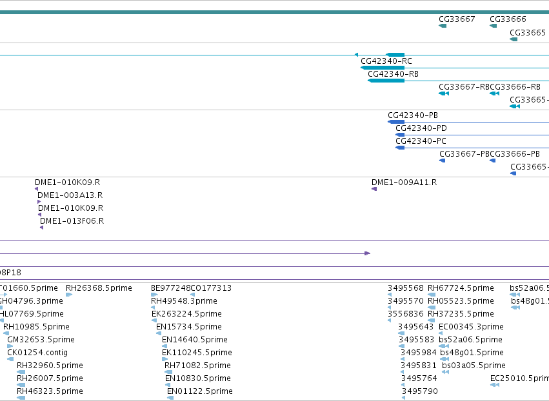
Task: Select the RH26368.5prime EST label
Action: 99,288
